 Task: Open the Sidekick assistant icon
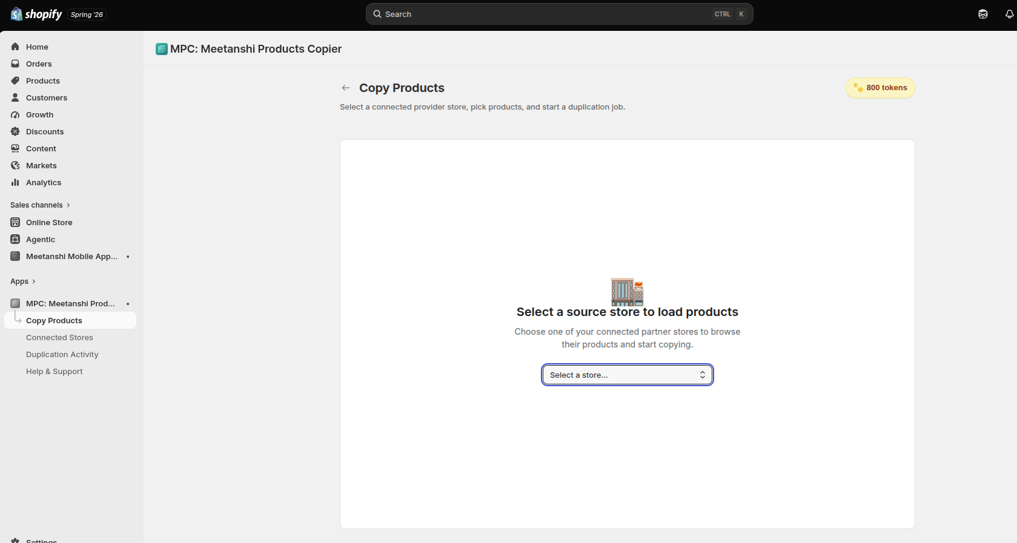click(983, 14)
